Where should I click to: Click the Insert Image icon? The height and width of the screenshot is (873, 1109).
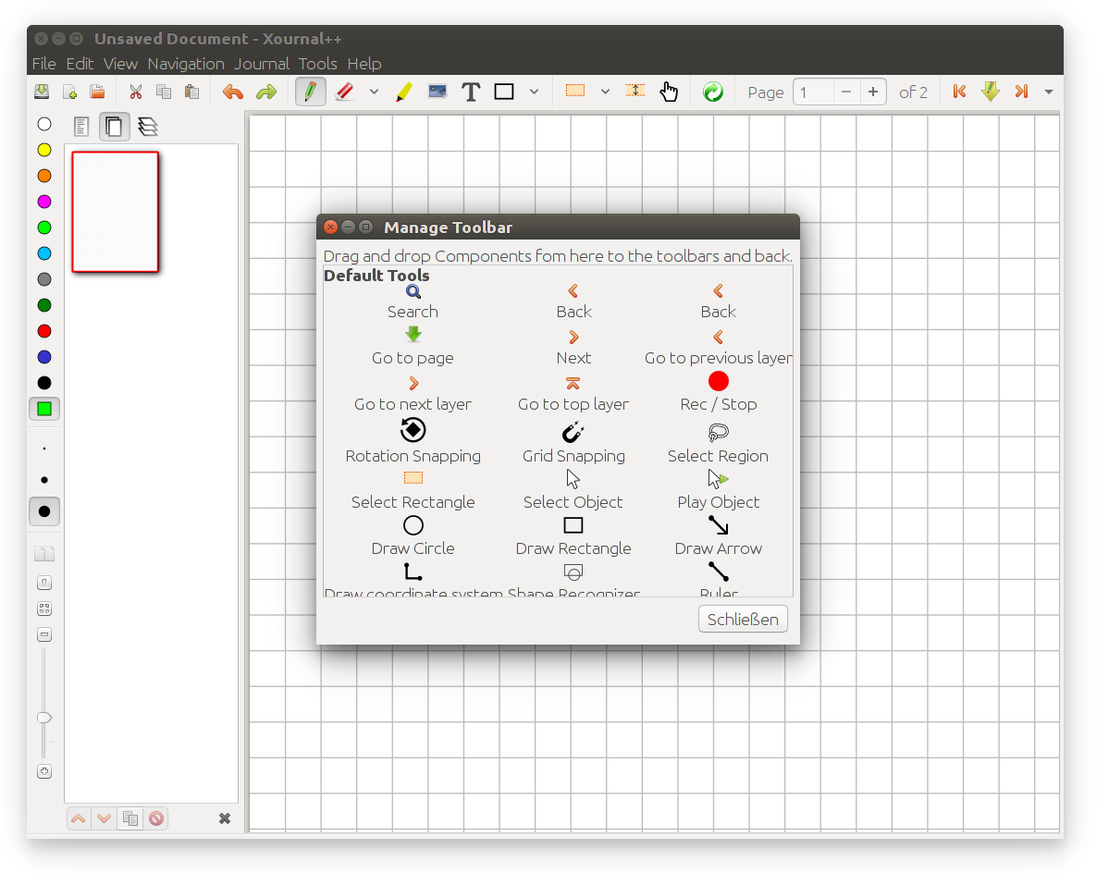pyautogui.click(x=437, y=92)
